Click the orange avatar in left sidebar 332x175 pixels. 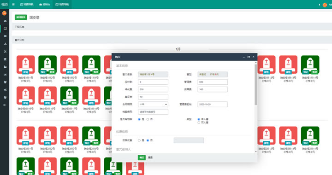(x=4, y=13)
